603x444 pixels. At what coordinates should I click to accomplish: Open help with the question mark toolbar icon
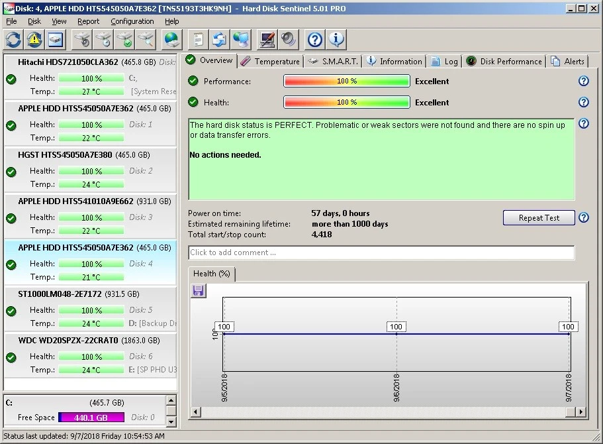pyautogui.click(x=315, y=40)
